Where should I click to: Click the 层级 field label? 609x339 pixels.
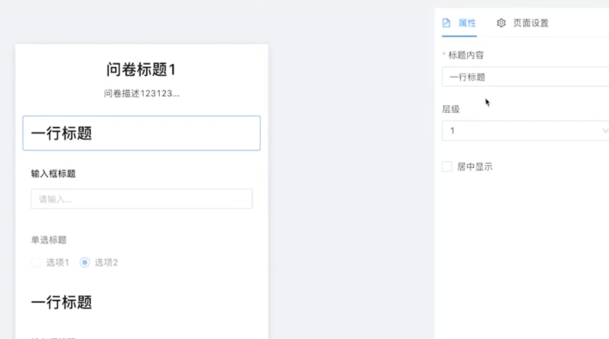451,109
